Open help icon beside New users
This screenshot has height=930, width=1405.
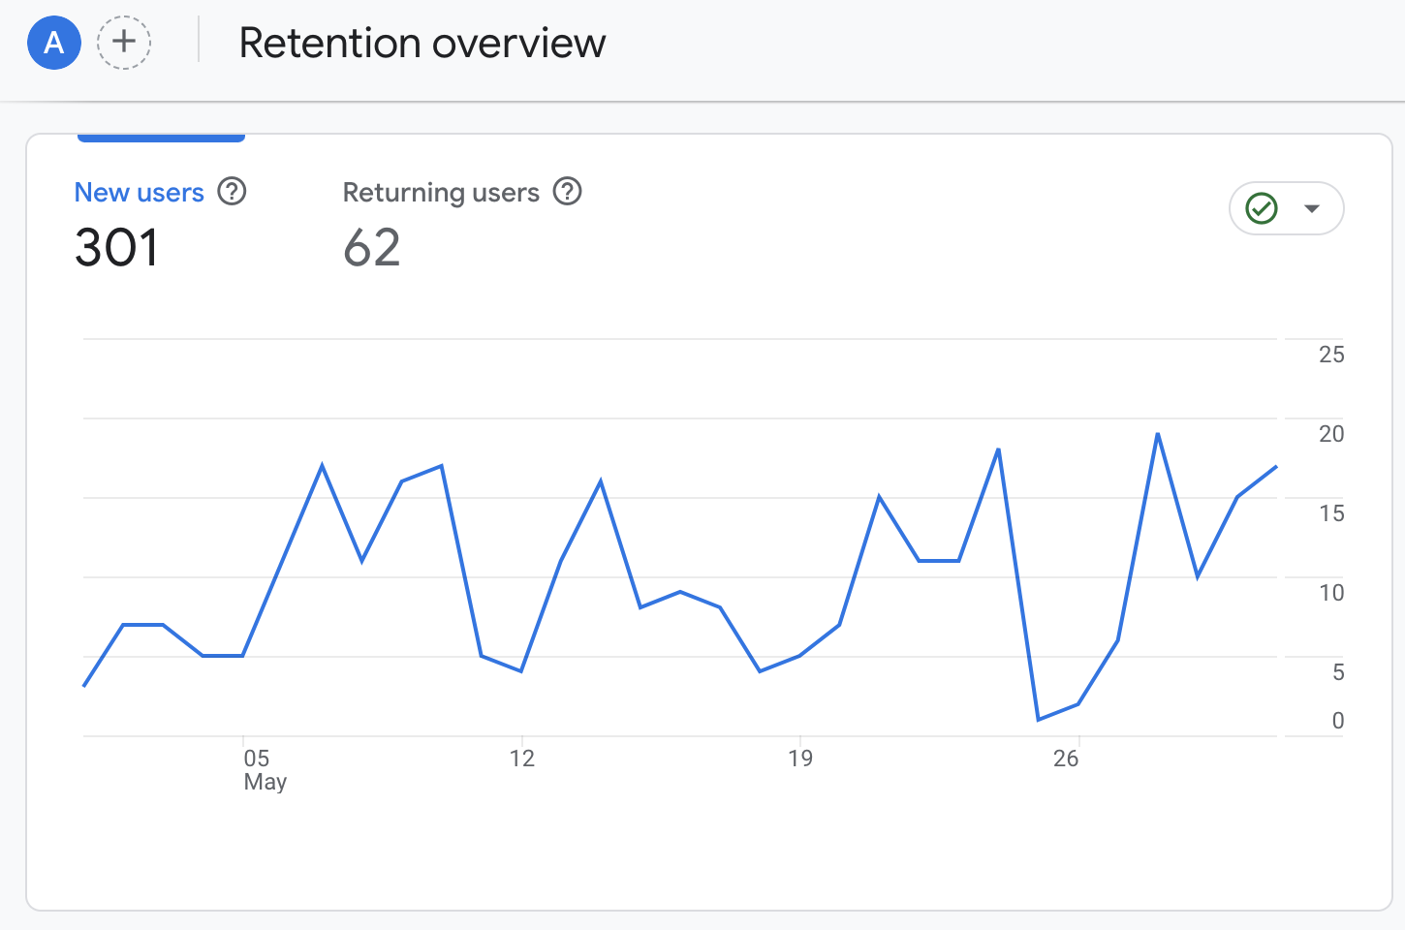[232, 192]
